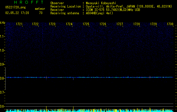Image resolution: width=177 pixels, height=112 pixels.
Task: Click the 0.6 kHz axis label
Action: pos(2,106)
